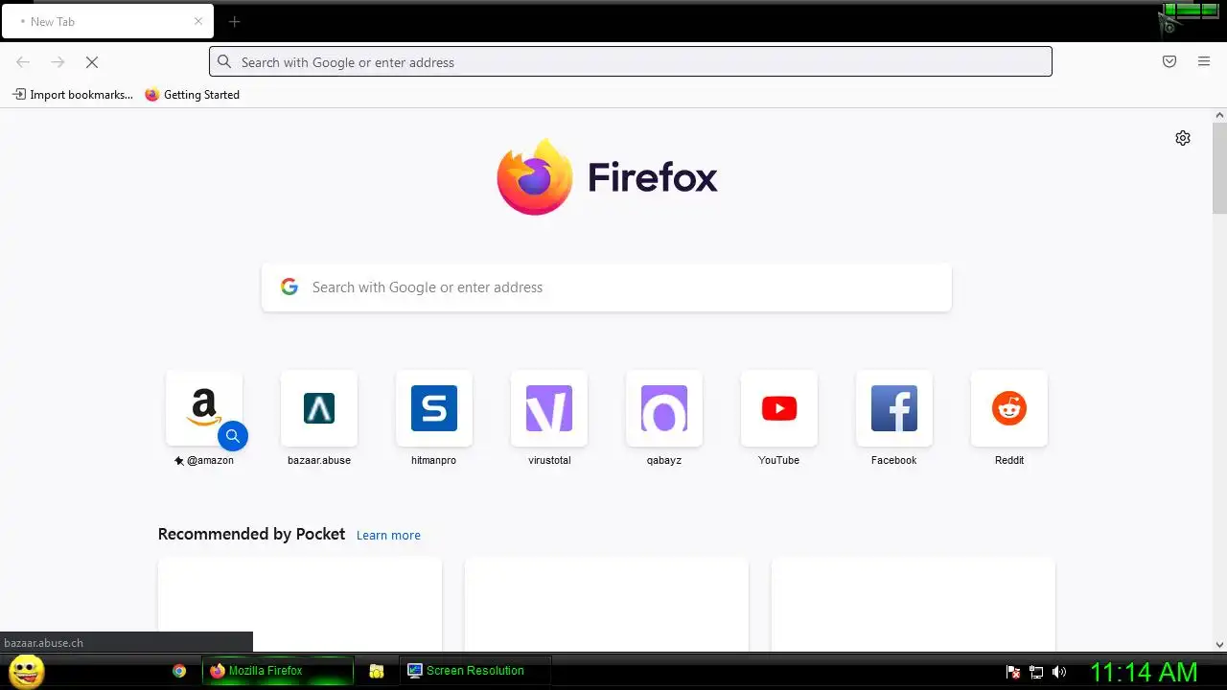Image resolution: width=1227 pixels, height=690 pixels.
Task: Open the first Pocket recommendation card
Action: click(300, 605)
